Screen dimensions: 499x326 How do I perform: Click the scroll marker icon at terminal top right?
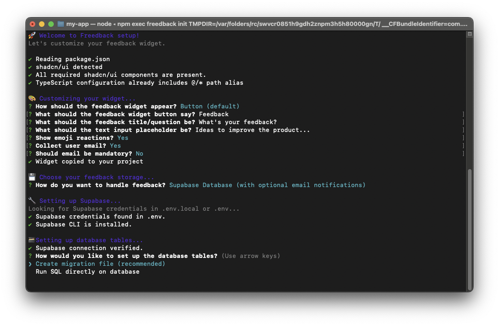(469, 34)
